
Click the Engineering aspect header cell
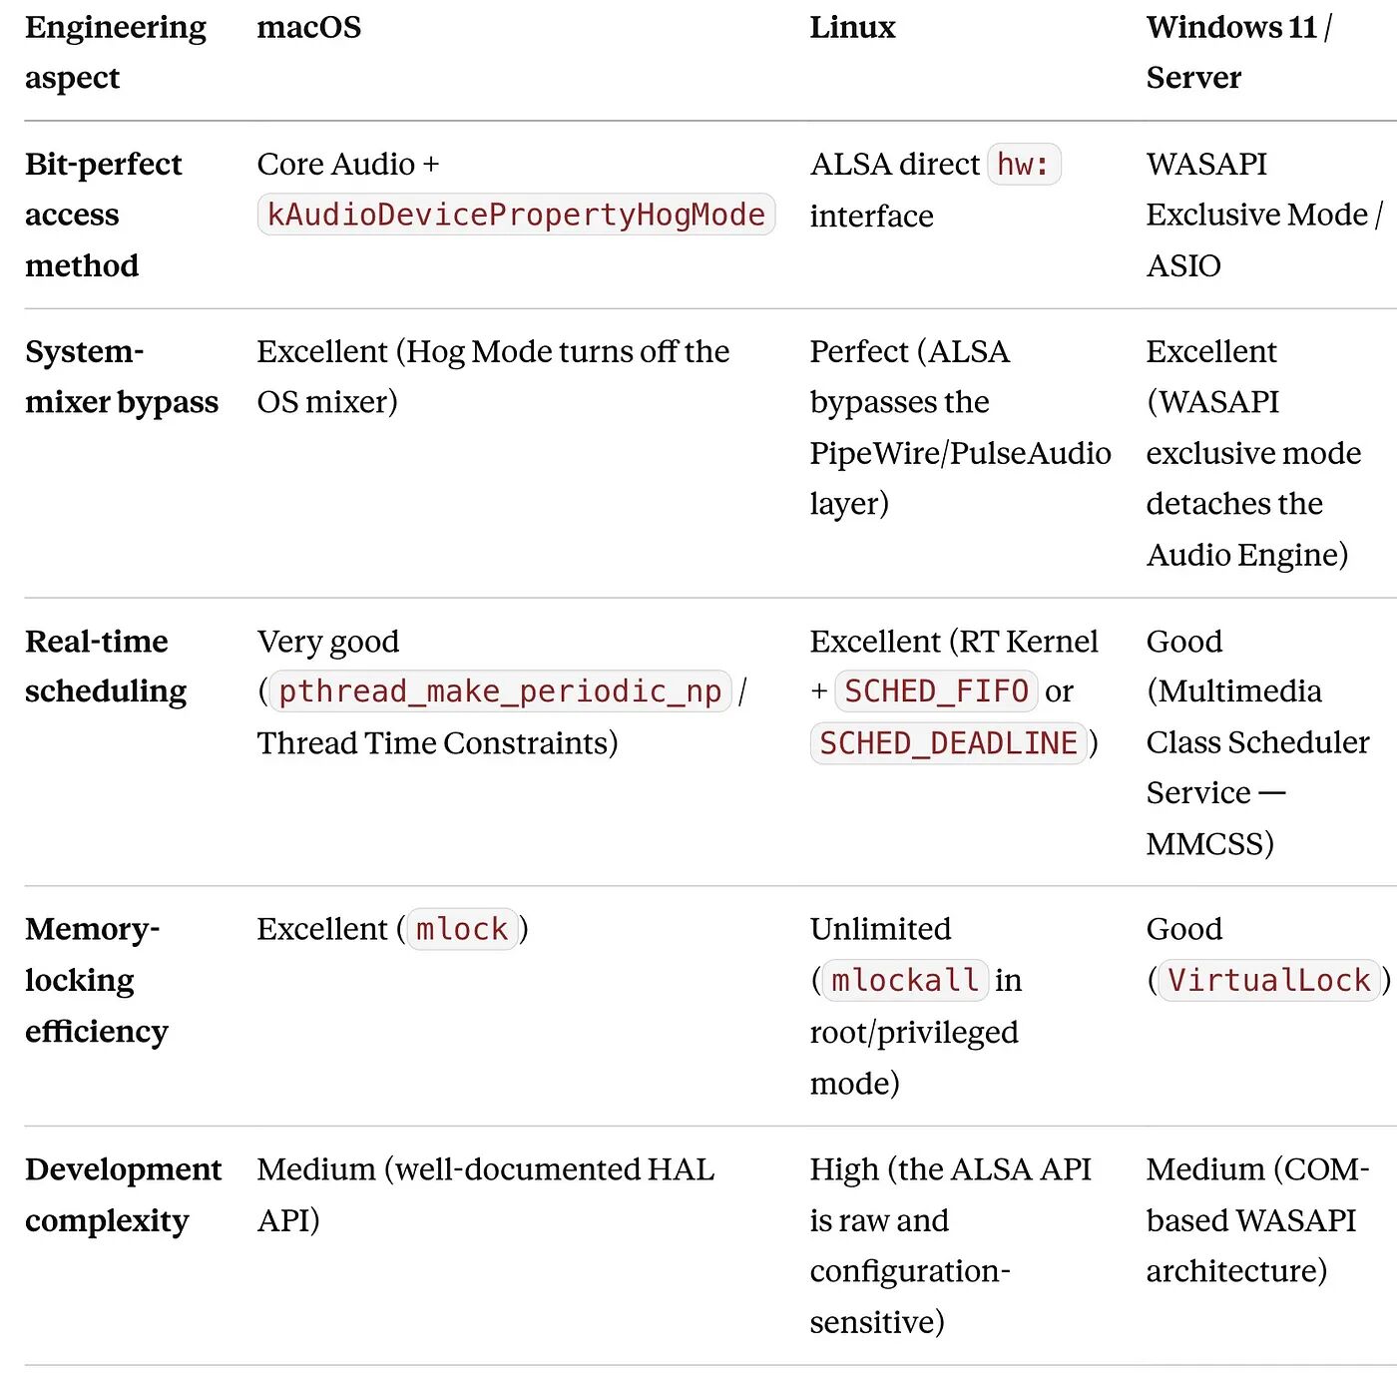(x=116, y=52)
